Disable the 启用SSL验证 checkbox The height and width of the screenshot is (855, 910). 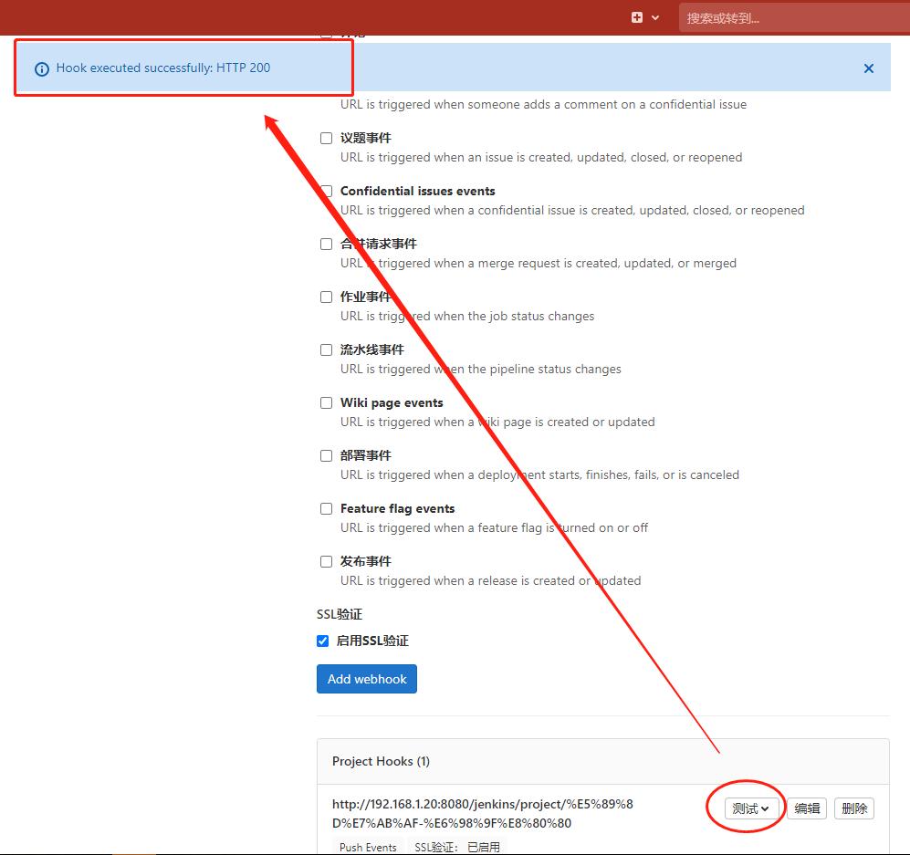pyautogui.click(x=322, y=641)
